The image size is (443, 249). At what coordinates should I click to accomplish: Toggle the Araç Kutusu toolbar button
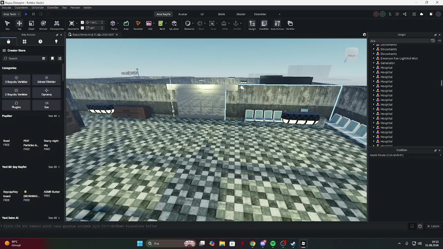(277, 25)
